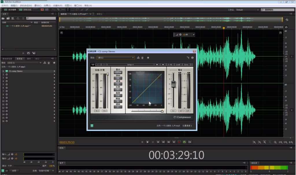Click the Apply button in Effects Rack
Screen dimensions: 296x175
tap(14, 171)
